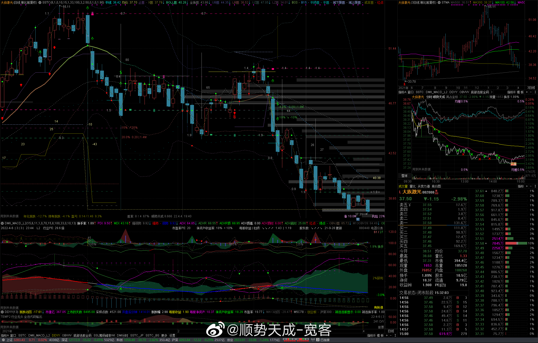Click Z button in 3-day mini chart bar
Image resolution: width=538 pixels, height=343 pixels.
[535, 92]
